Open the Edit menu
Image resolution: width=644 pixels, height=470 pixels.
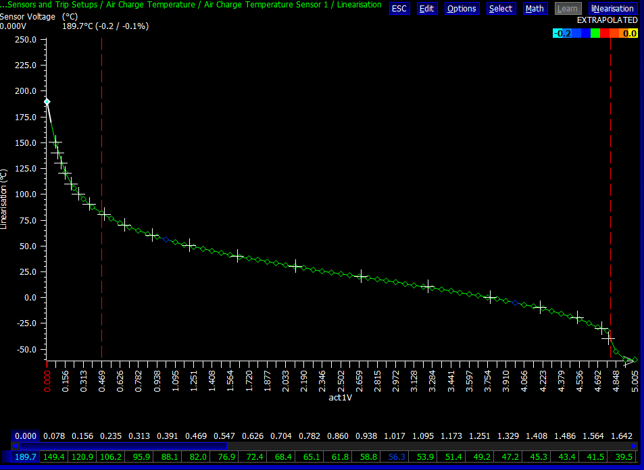[426, 9]
